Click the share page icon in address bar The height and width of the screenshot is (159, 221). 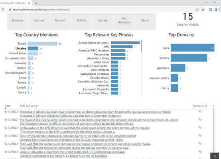(197, 10)
